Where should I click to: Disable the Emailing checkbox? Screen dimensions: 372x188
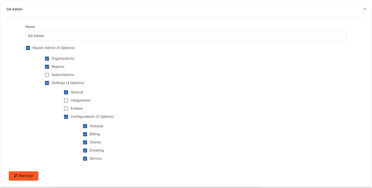click(85, 150)
